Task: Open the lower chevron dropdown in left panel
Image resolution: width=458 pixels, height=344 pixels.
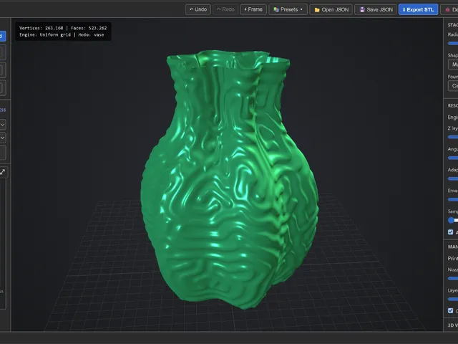Action: point(2,138)
